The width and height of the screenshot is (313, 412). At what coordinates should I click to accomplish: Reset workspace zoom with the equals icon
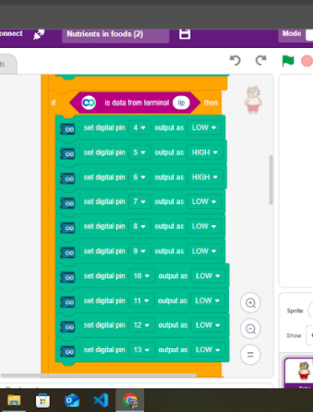pyautogui.click(x=251, y=355)
